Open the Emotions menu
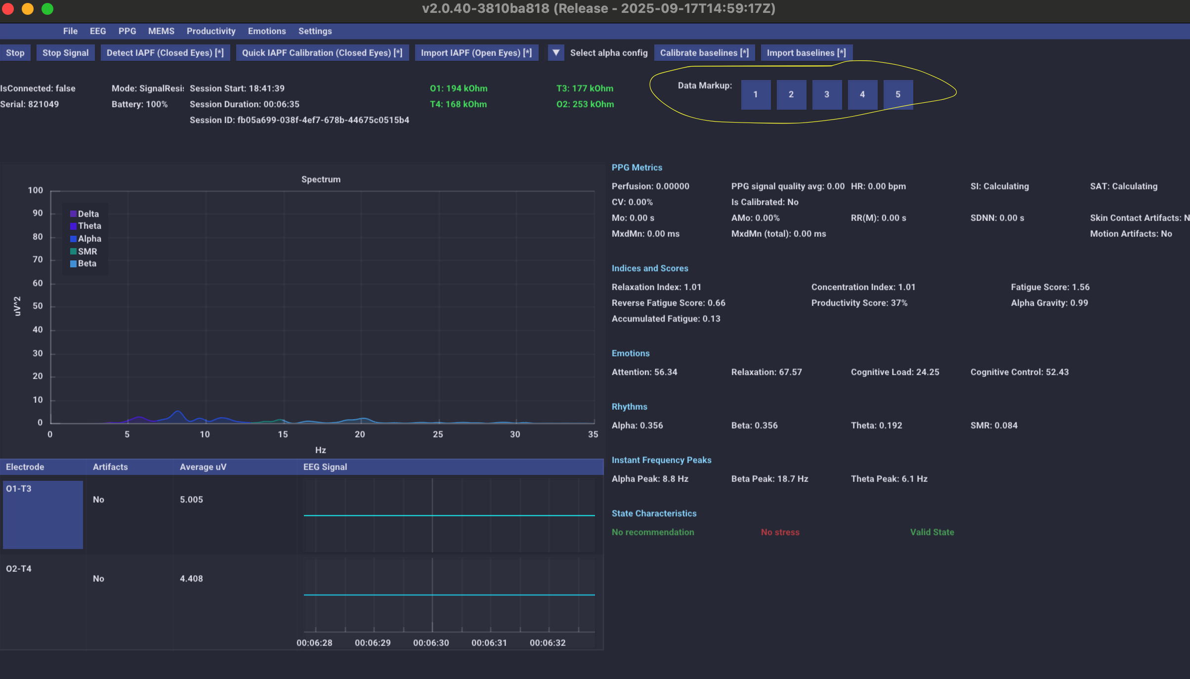Image resolution: width=1190 pixels, height=679 pixels. pyautogui.click(x=267, y=31)
